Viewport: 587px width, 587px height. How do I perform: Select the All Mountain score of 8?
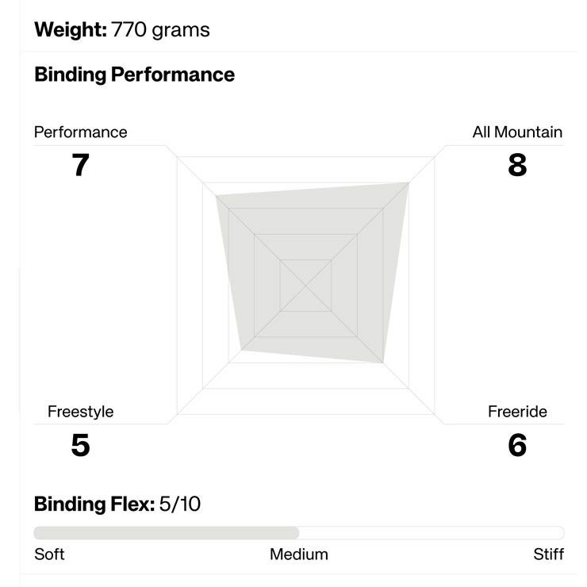click(x=517, y=165)
